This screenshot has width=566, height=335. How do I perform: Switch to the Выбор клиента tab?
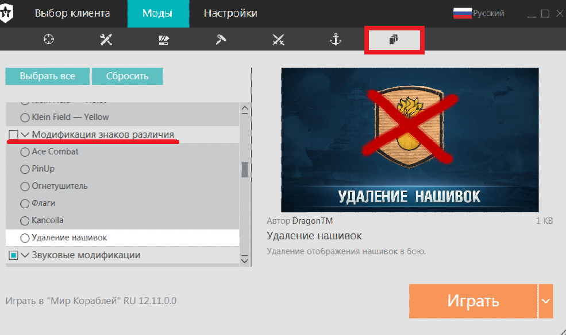click(x=72, y=13)
